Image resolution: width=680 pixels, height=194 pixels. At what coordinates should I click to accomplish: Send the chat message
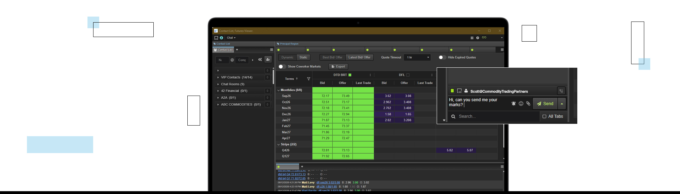(x=545, y=104)
